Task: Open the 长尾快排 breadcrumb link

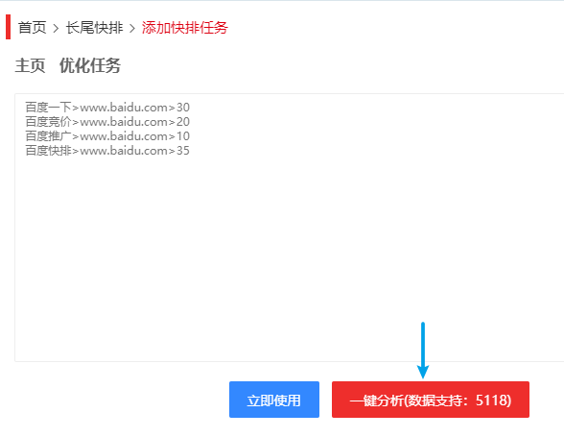Action: coord(94,28)
